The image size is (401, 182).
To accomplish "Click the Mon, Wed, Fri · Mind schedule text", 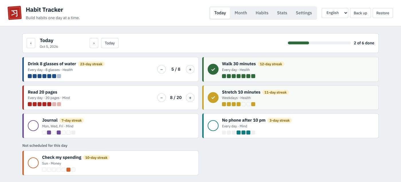I will (x=58, y=126).
